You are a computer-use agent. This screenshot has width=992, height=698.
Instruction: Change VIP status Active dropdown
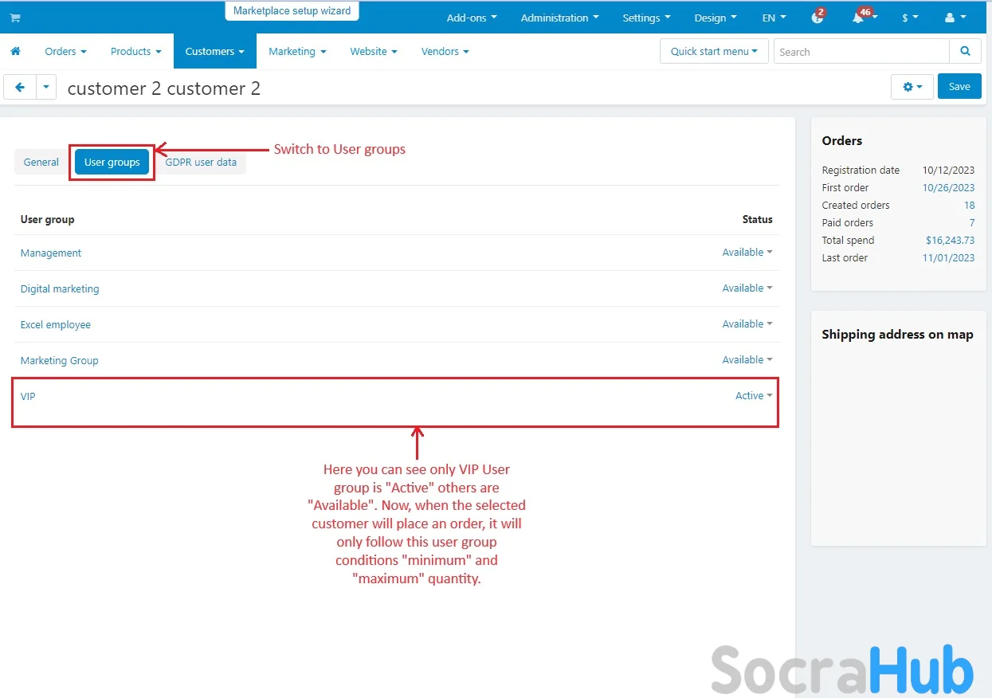coord(754,395)
